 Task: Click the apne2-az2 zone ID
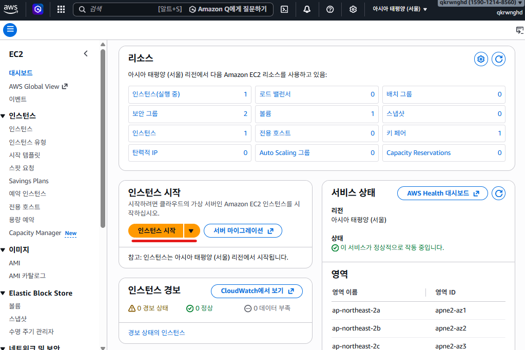coord(451,328)
